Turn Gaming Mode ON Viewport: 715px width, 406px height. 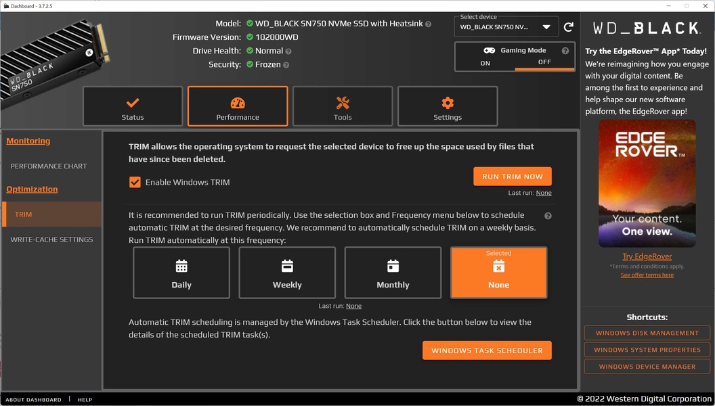coord(485,63)
